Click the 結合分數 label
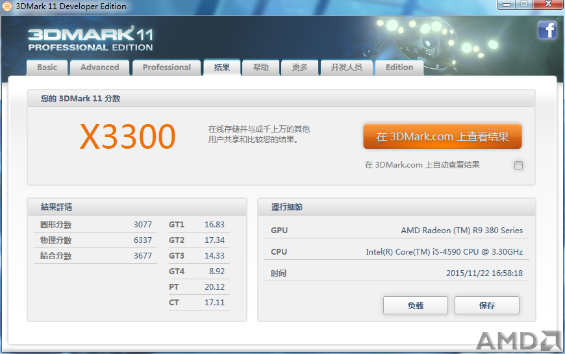The width and height of the screenshot is (565, 354). tap(56, 255)
